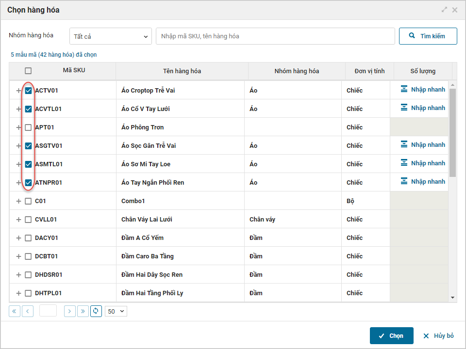
Task: Expand the C01 Combo1 row
Action: click(18, 201)
